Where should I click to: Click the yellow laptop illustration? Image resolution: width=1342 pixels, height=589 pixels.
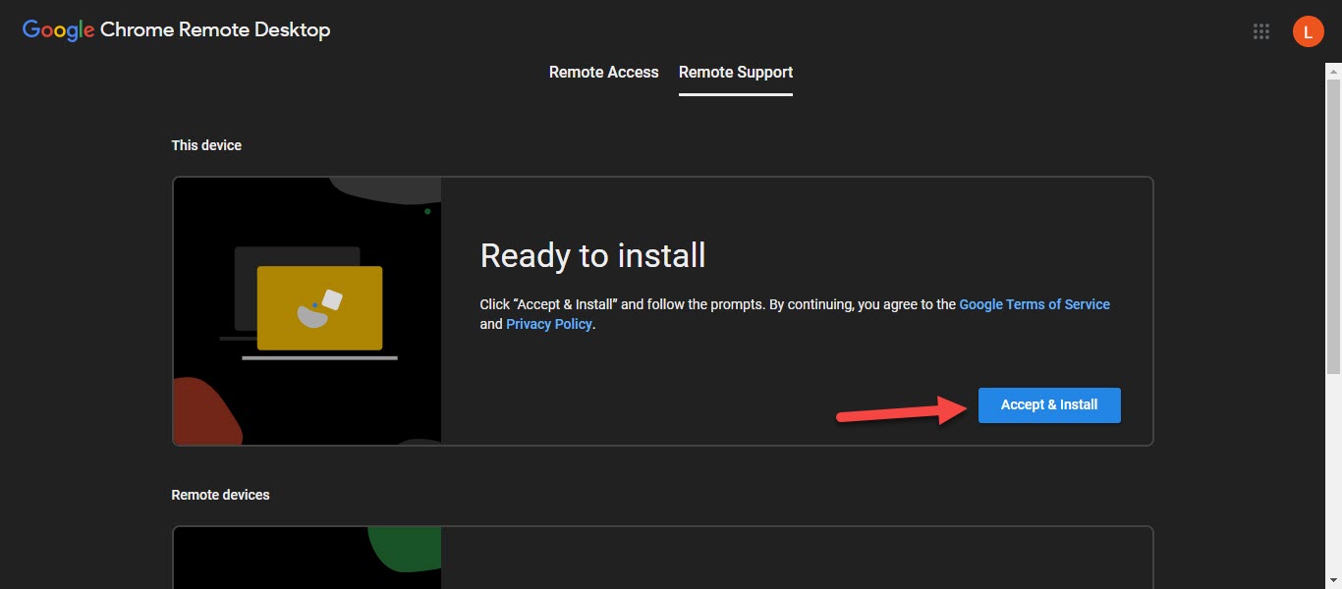[x=319, y=308]
